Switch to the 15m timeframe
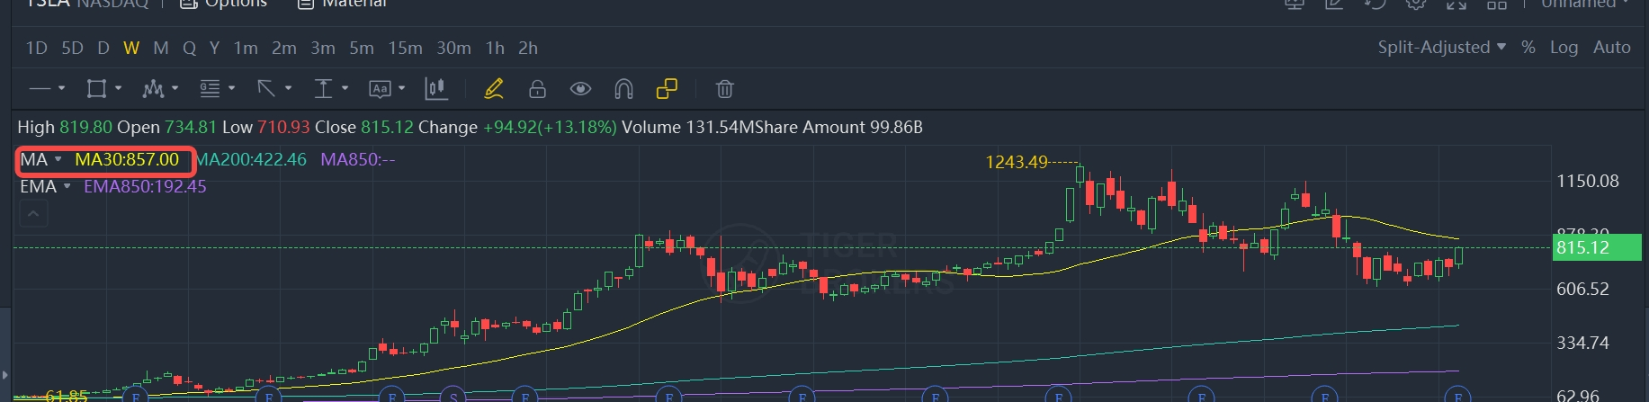The width and height of the screenshot is (1649, 402). pos(405,48)
